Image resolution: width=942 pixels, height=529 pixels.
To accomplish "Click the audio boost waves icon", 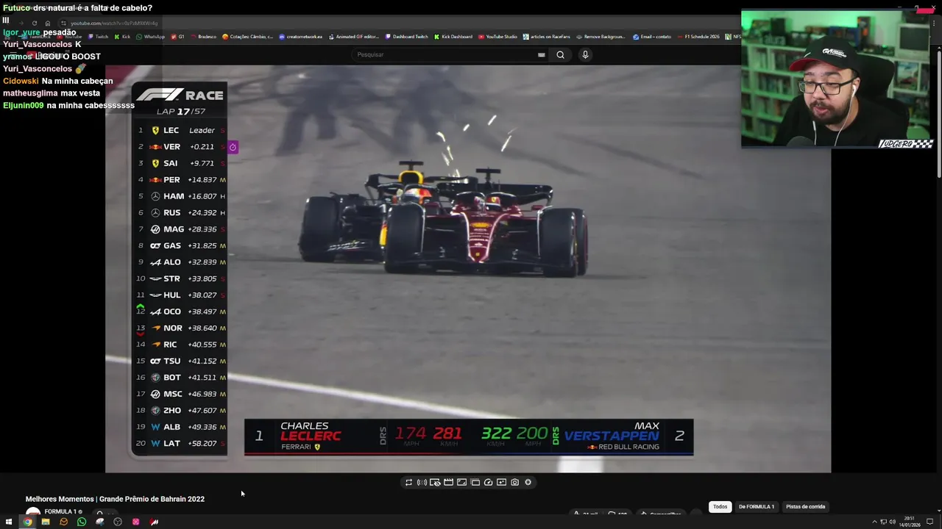I will click(x=422, y=483).
